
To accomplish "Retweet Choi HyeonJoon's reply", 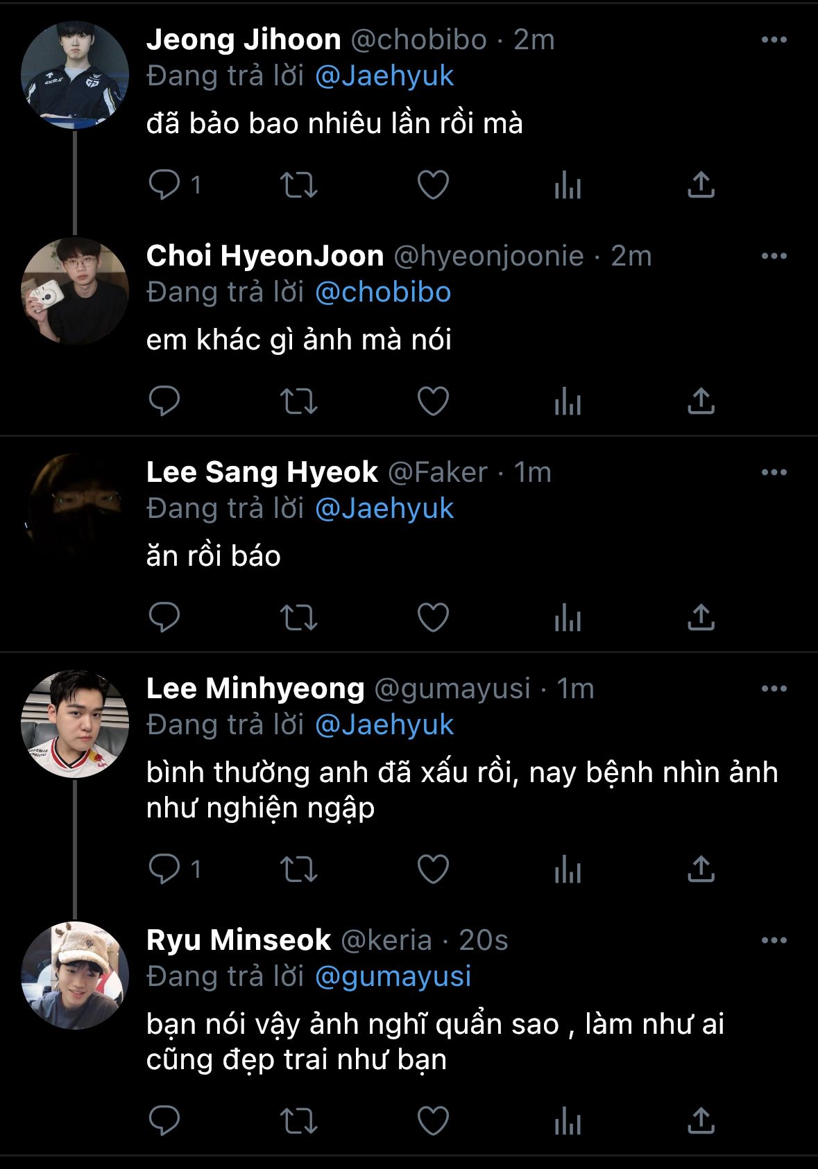I will point(298,401).
